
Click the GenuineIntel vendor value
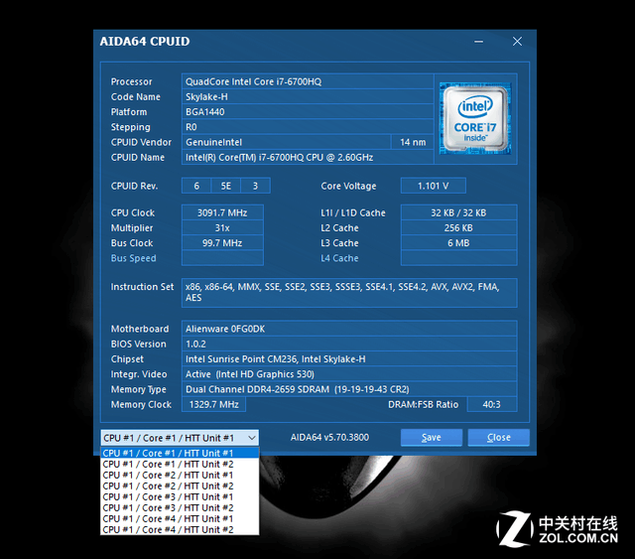[286, 142]
